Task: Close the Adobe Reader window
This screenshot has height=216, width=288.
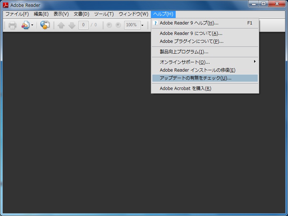Action: 277,4
